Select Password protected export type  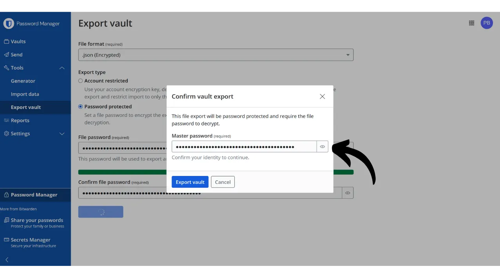tap(80, 107)
